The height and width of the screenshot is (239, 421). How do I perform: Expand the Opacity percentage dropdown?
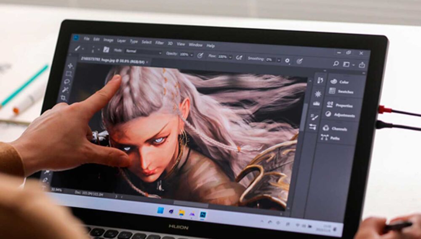click(x=192, y=55)
